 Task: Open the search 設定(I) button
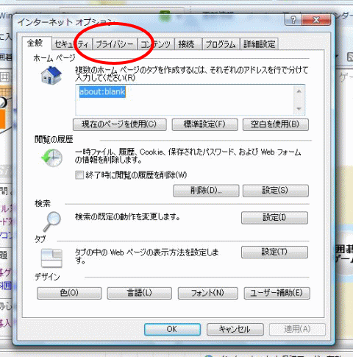(x=274, y=218)
